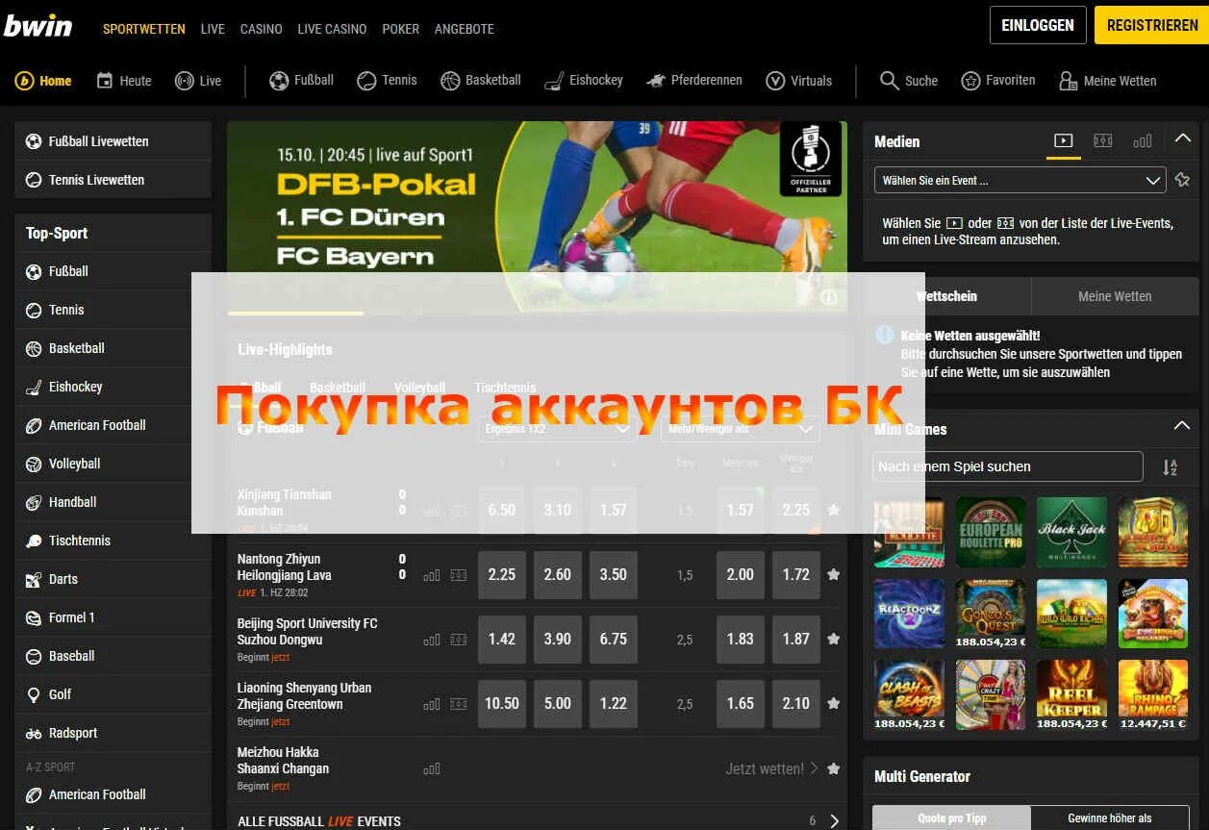Viewport: 1209px width, 830px height.
Task: Sort Mini Games with A-Z icon
Action: (x=1170, y=467)
